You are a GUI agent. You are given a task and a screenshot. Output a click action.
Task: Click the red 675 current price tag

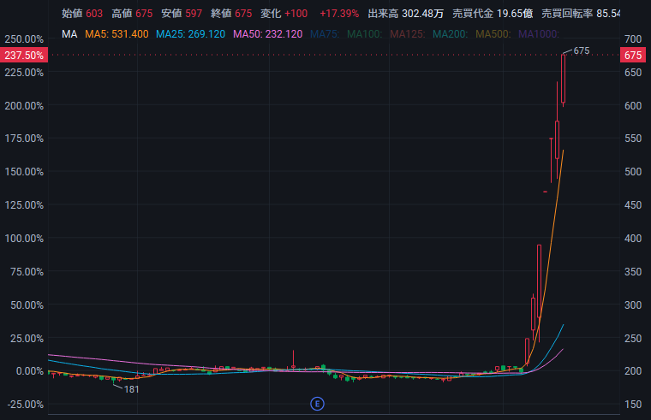[x=633, y=55]
